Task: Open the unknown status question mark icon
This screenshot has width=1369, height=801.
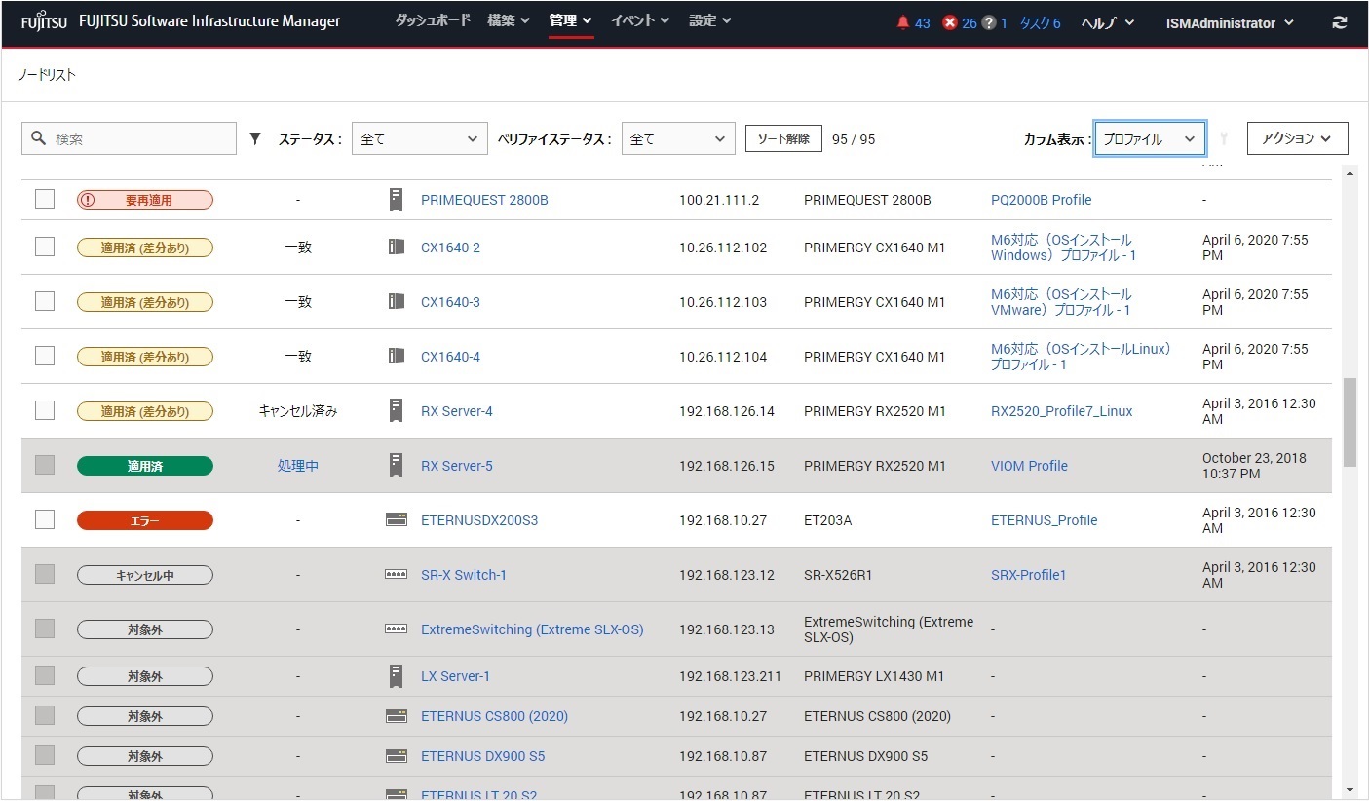Action: [989, 23]
